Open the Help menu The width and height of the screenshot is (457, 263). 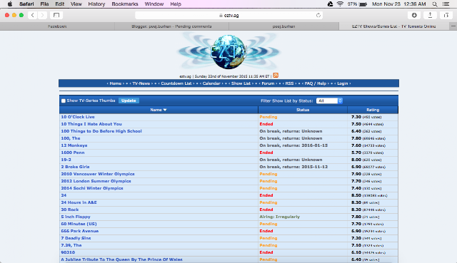[x=176, y=4]
